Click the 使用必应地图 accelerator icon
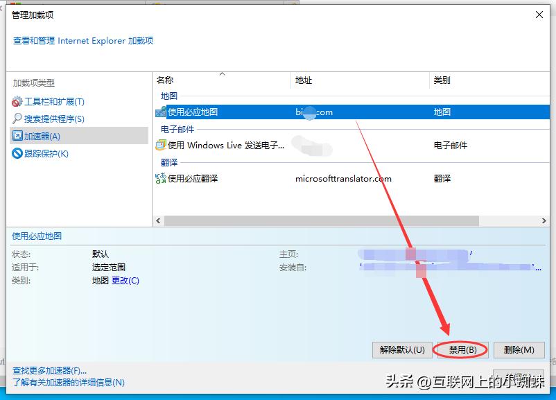The height and width of the screenshot is (400, 556). pos(161,111)
